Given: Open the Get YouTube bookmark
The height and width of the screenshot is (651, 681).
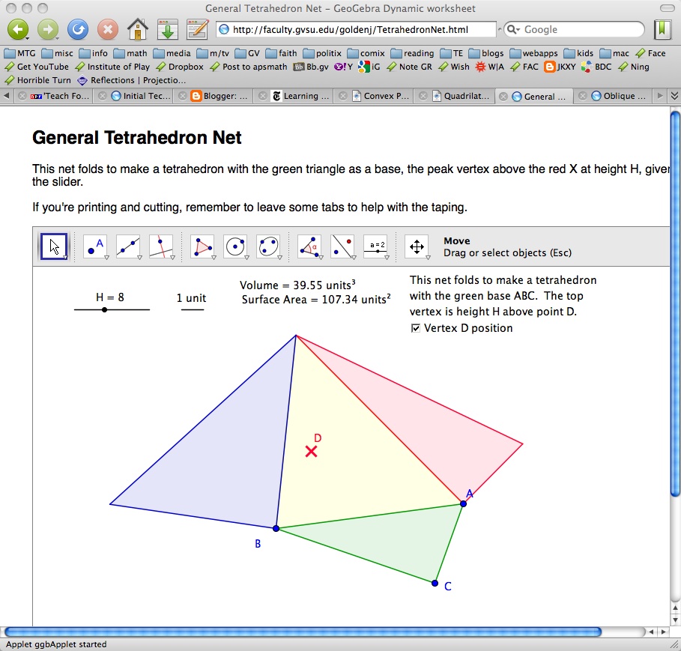Looking at the screenshot, I should [x=37, y=67].
